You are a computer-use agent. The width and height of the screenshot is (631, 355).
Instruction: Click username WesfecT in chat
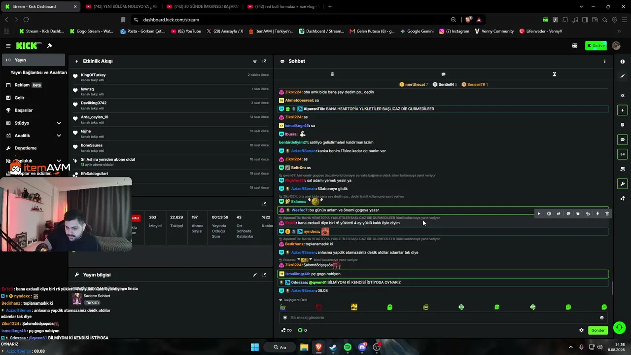pyautogui.click(x=299, y=211)
